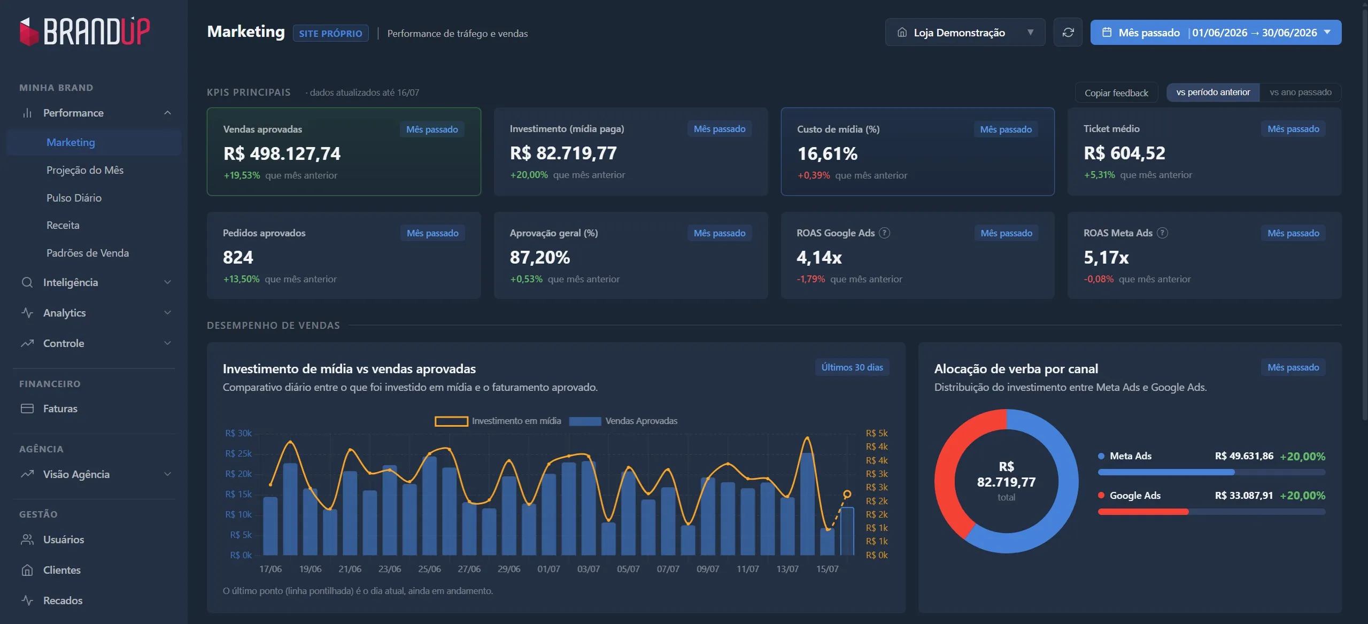Click Mês passado badge on Alocação de verba
The image size is (1368, 624).
pyautogui.click(x=1293, y=367)
